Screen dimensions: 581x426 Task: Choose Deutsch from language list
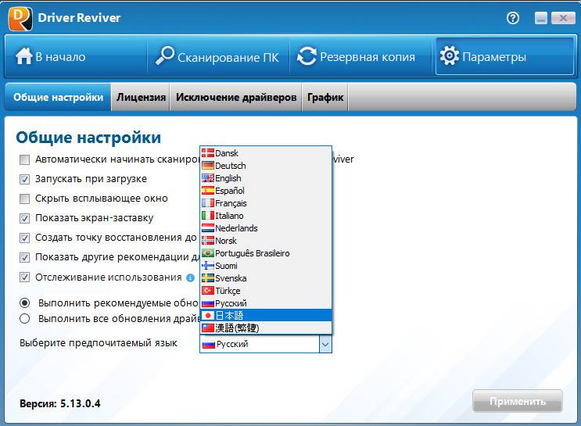(266, 166)
